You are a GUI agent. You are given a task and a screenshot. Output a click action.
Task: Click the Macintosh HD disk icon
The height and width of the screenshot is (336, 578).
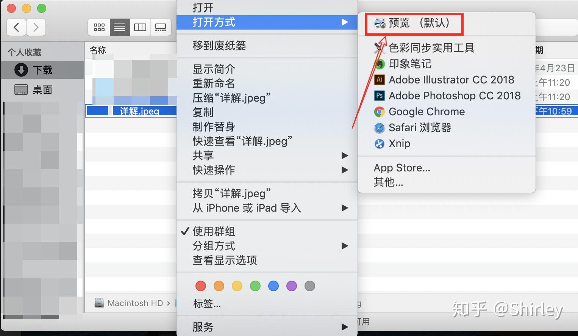pos(99,303)
